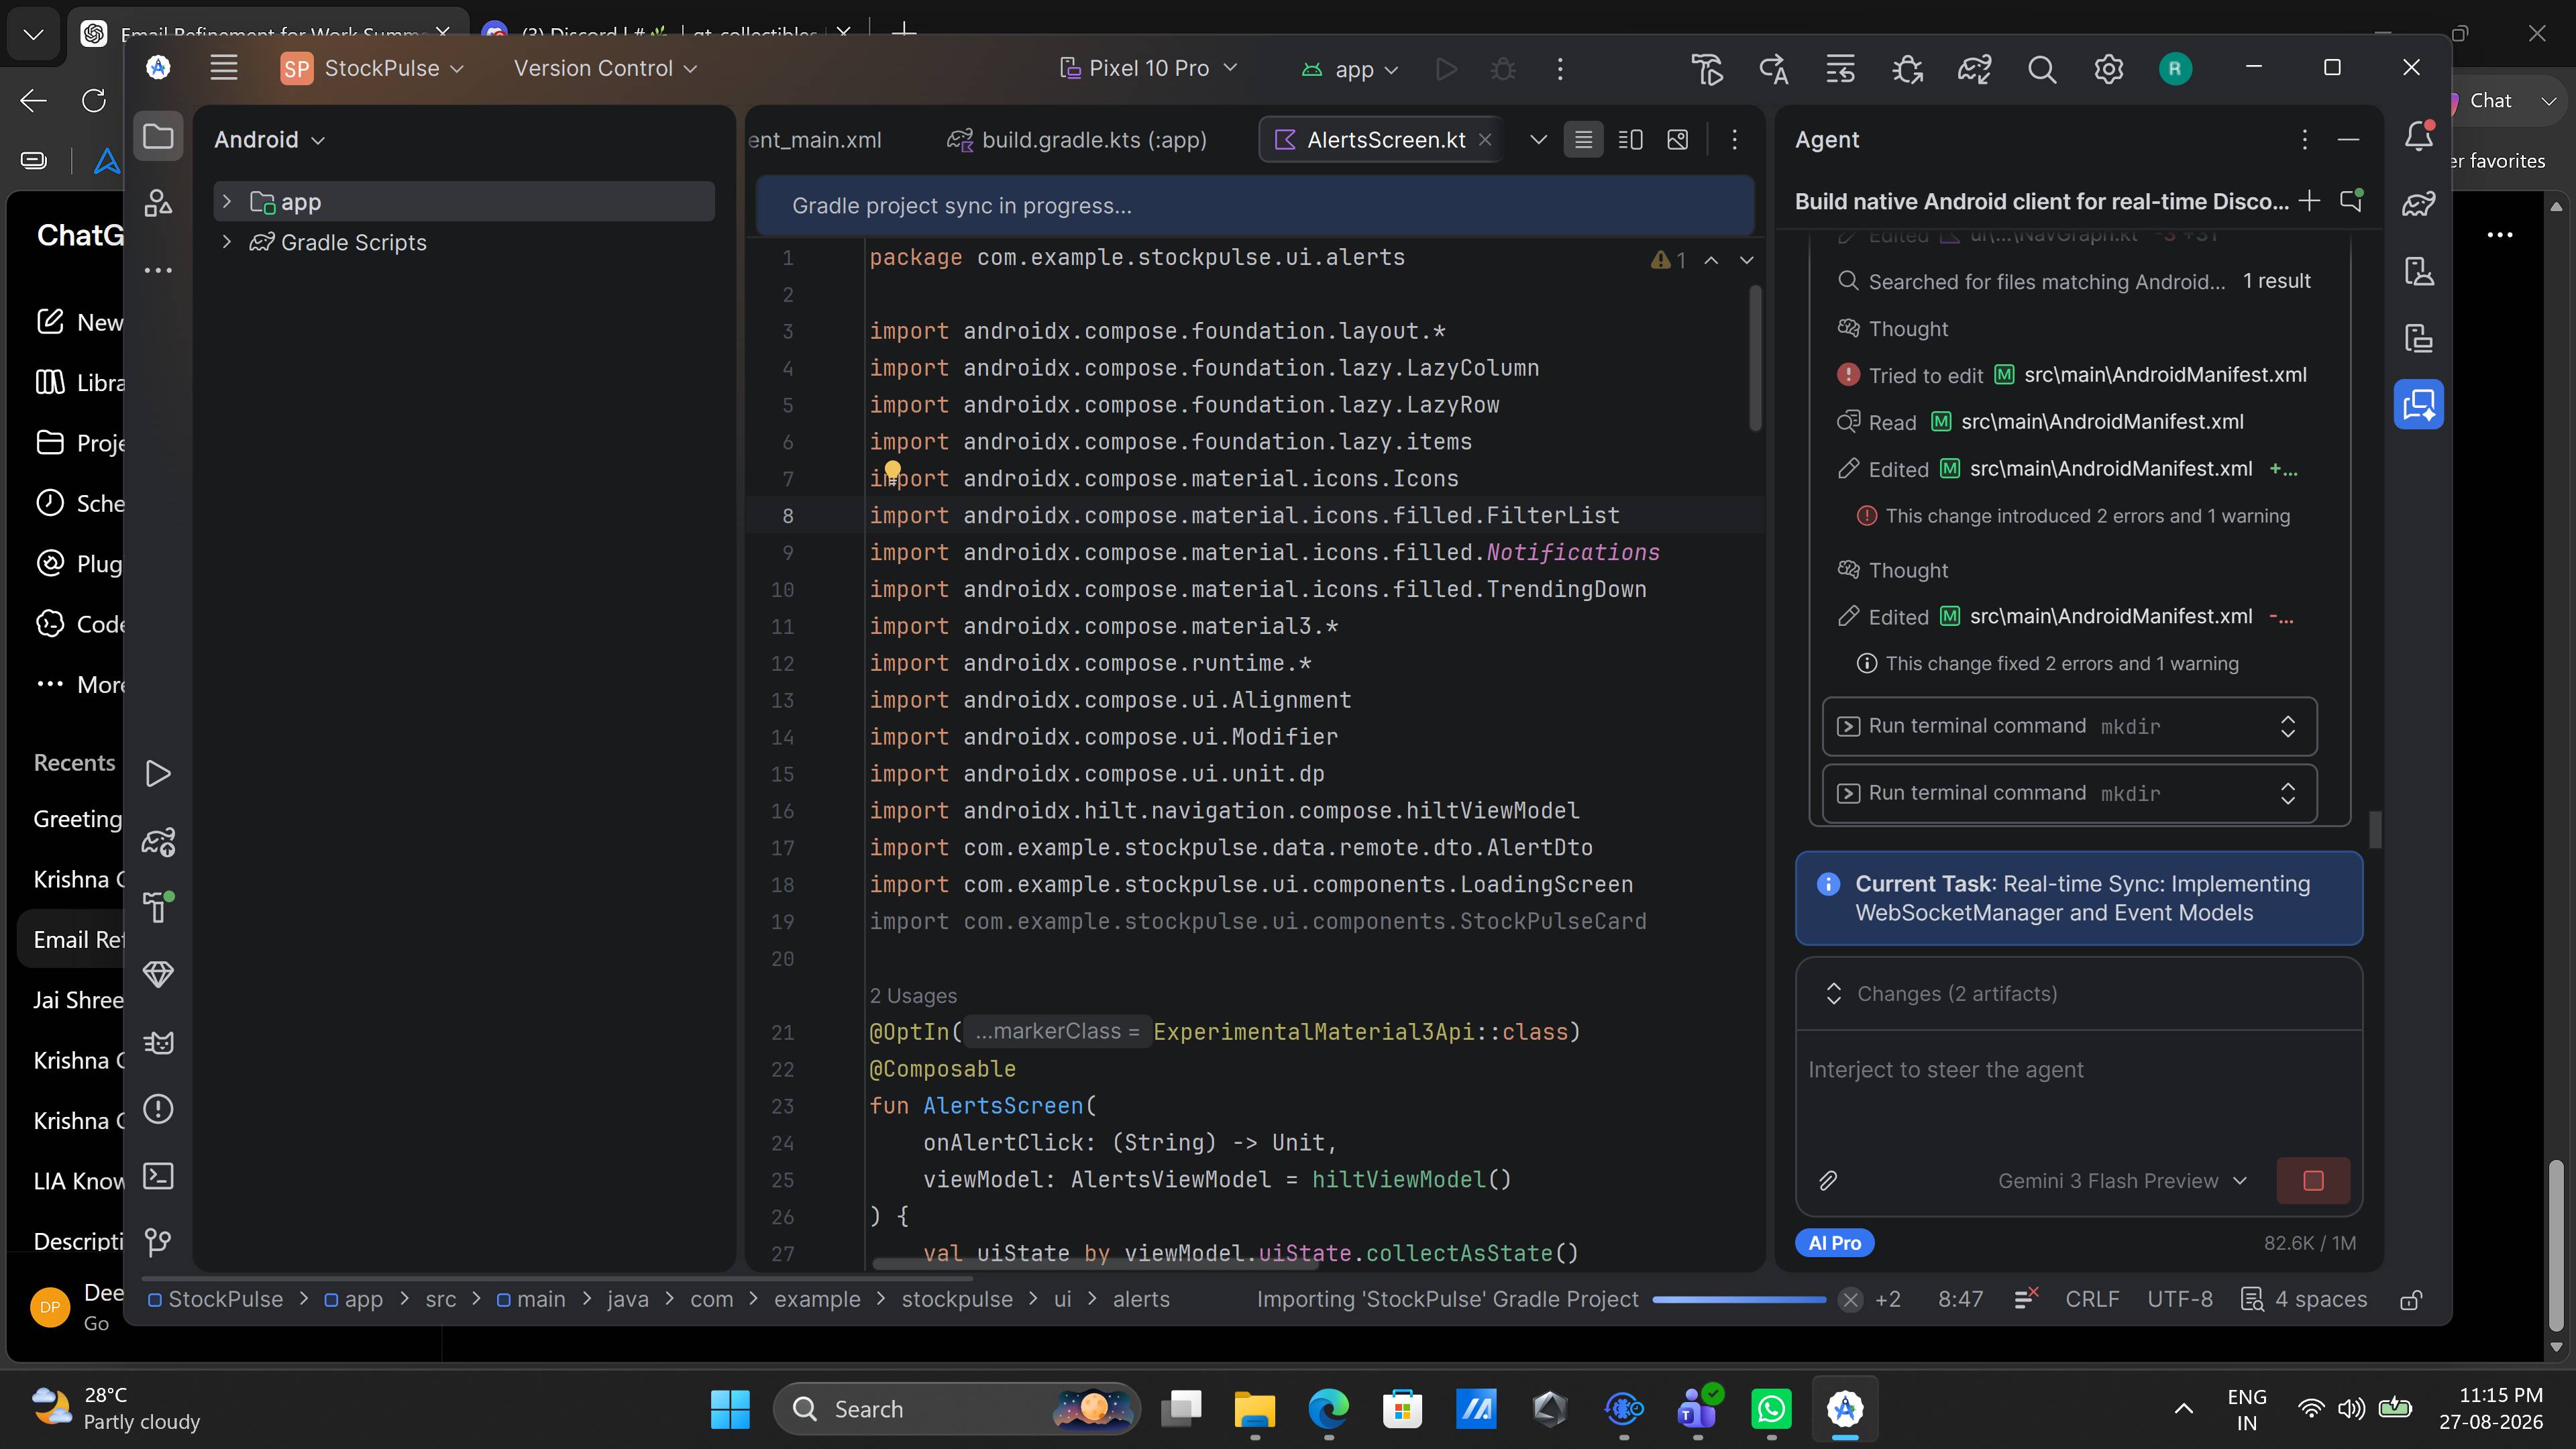Expand the Gradle Scripts tree node
Screen dimensions: 2576x1449
click(x=227, y=242)
